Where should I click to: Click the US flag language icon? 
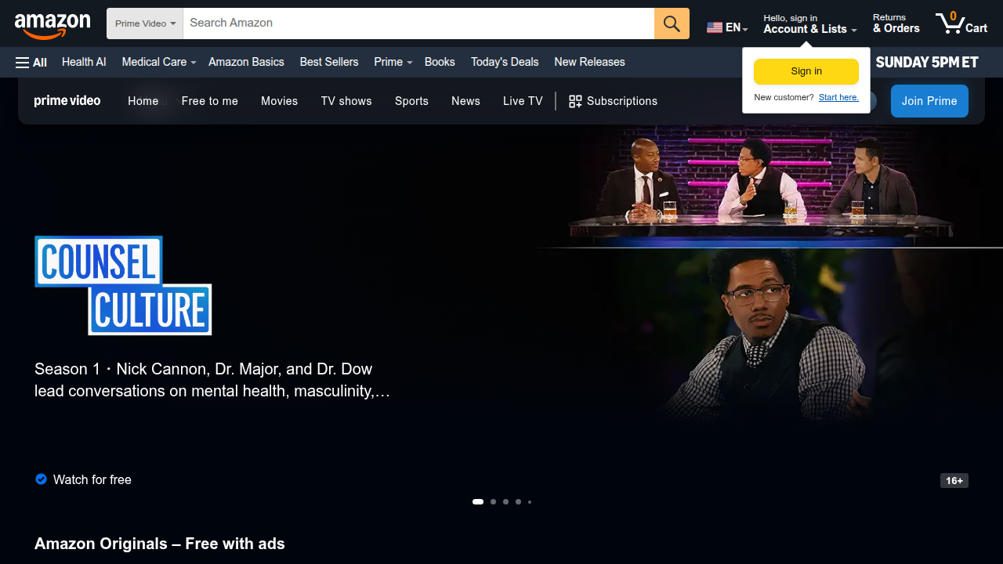(714, 27)
